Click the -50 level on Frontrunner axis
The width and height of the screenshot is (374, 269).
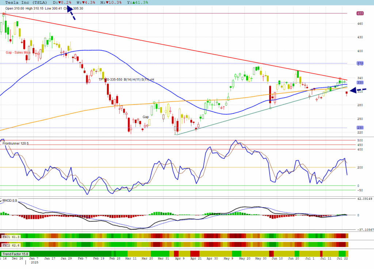360,190
